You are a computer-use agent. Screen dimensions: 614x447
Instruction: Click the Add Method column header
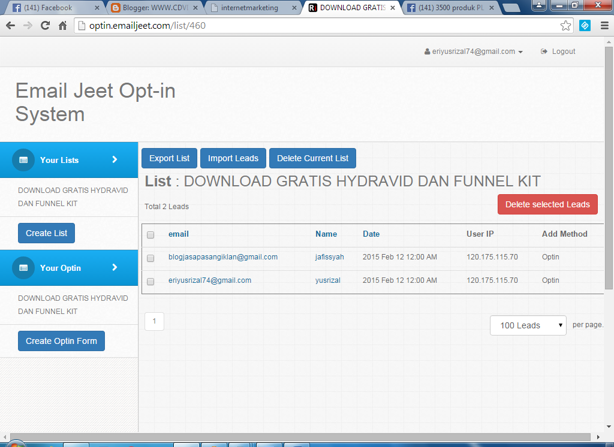565,234
